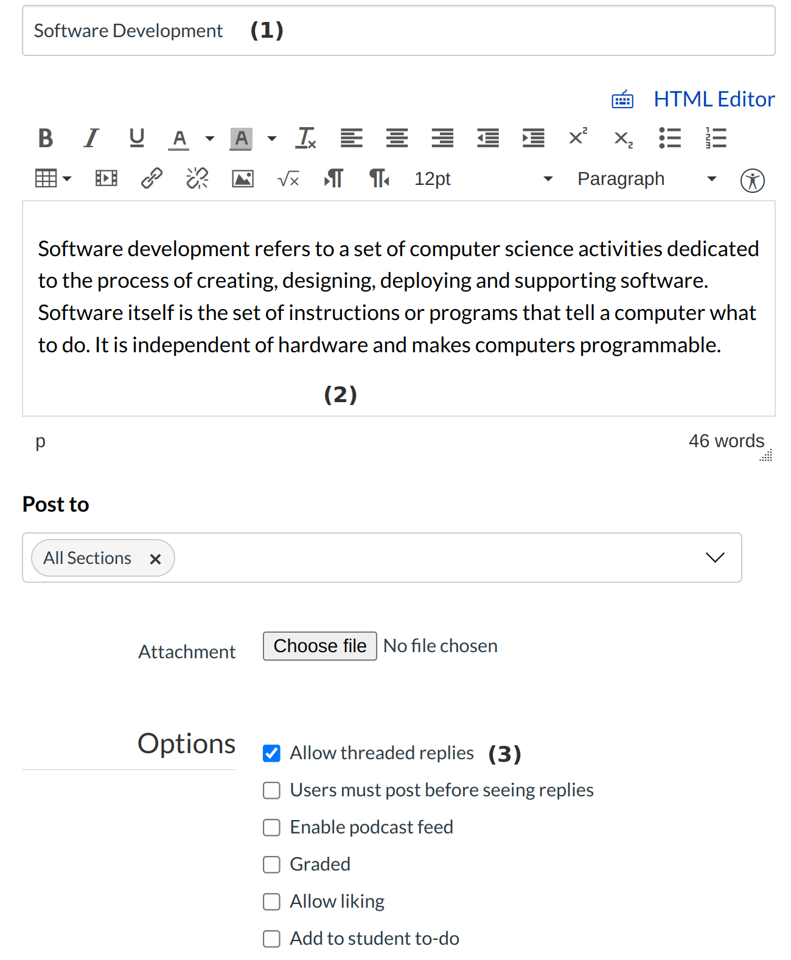Click the Software Development title field

(399, 31)
